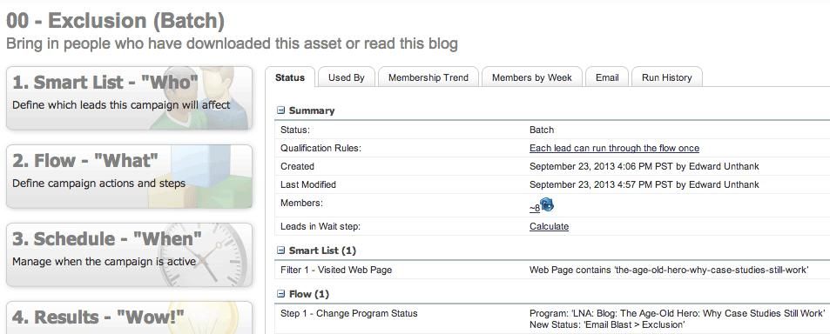This screenshot has height=334, width=830.
Task: Click the refresh icon next to Members count
Action: tap(547, 205)
